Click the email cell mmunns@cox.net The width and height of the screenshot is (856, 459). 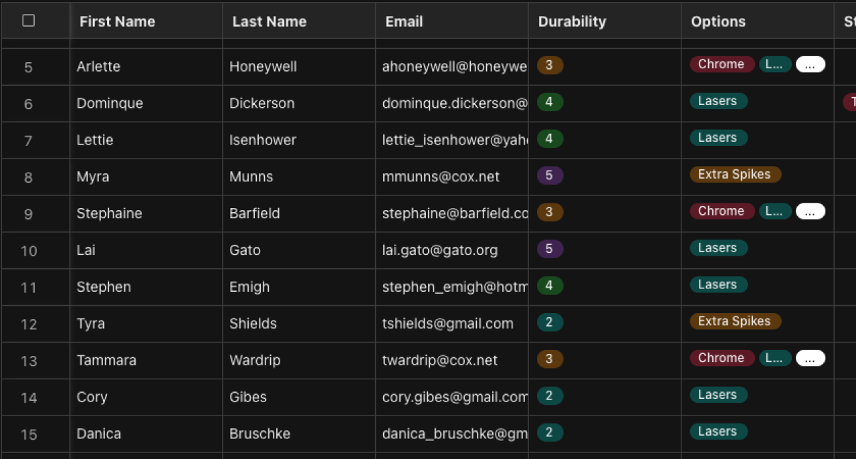tap(441, 177)
